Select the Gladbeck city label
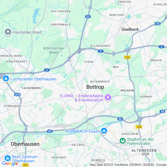The image size is (167, 167). tap(130, 29)
